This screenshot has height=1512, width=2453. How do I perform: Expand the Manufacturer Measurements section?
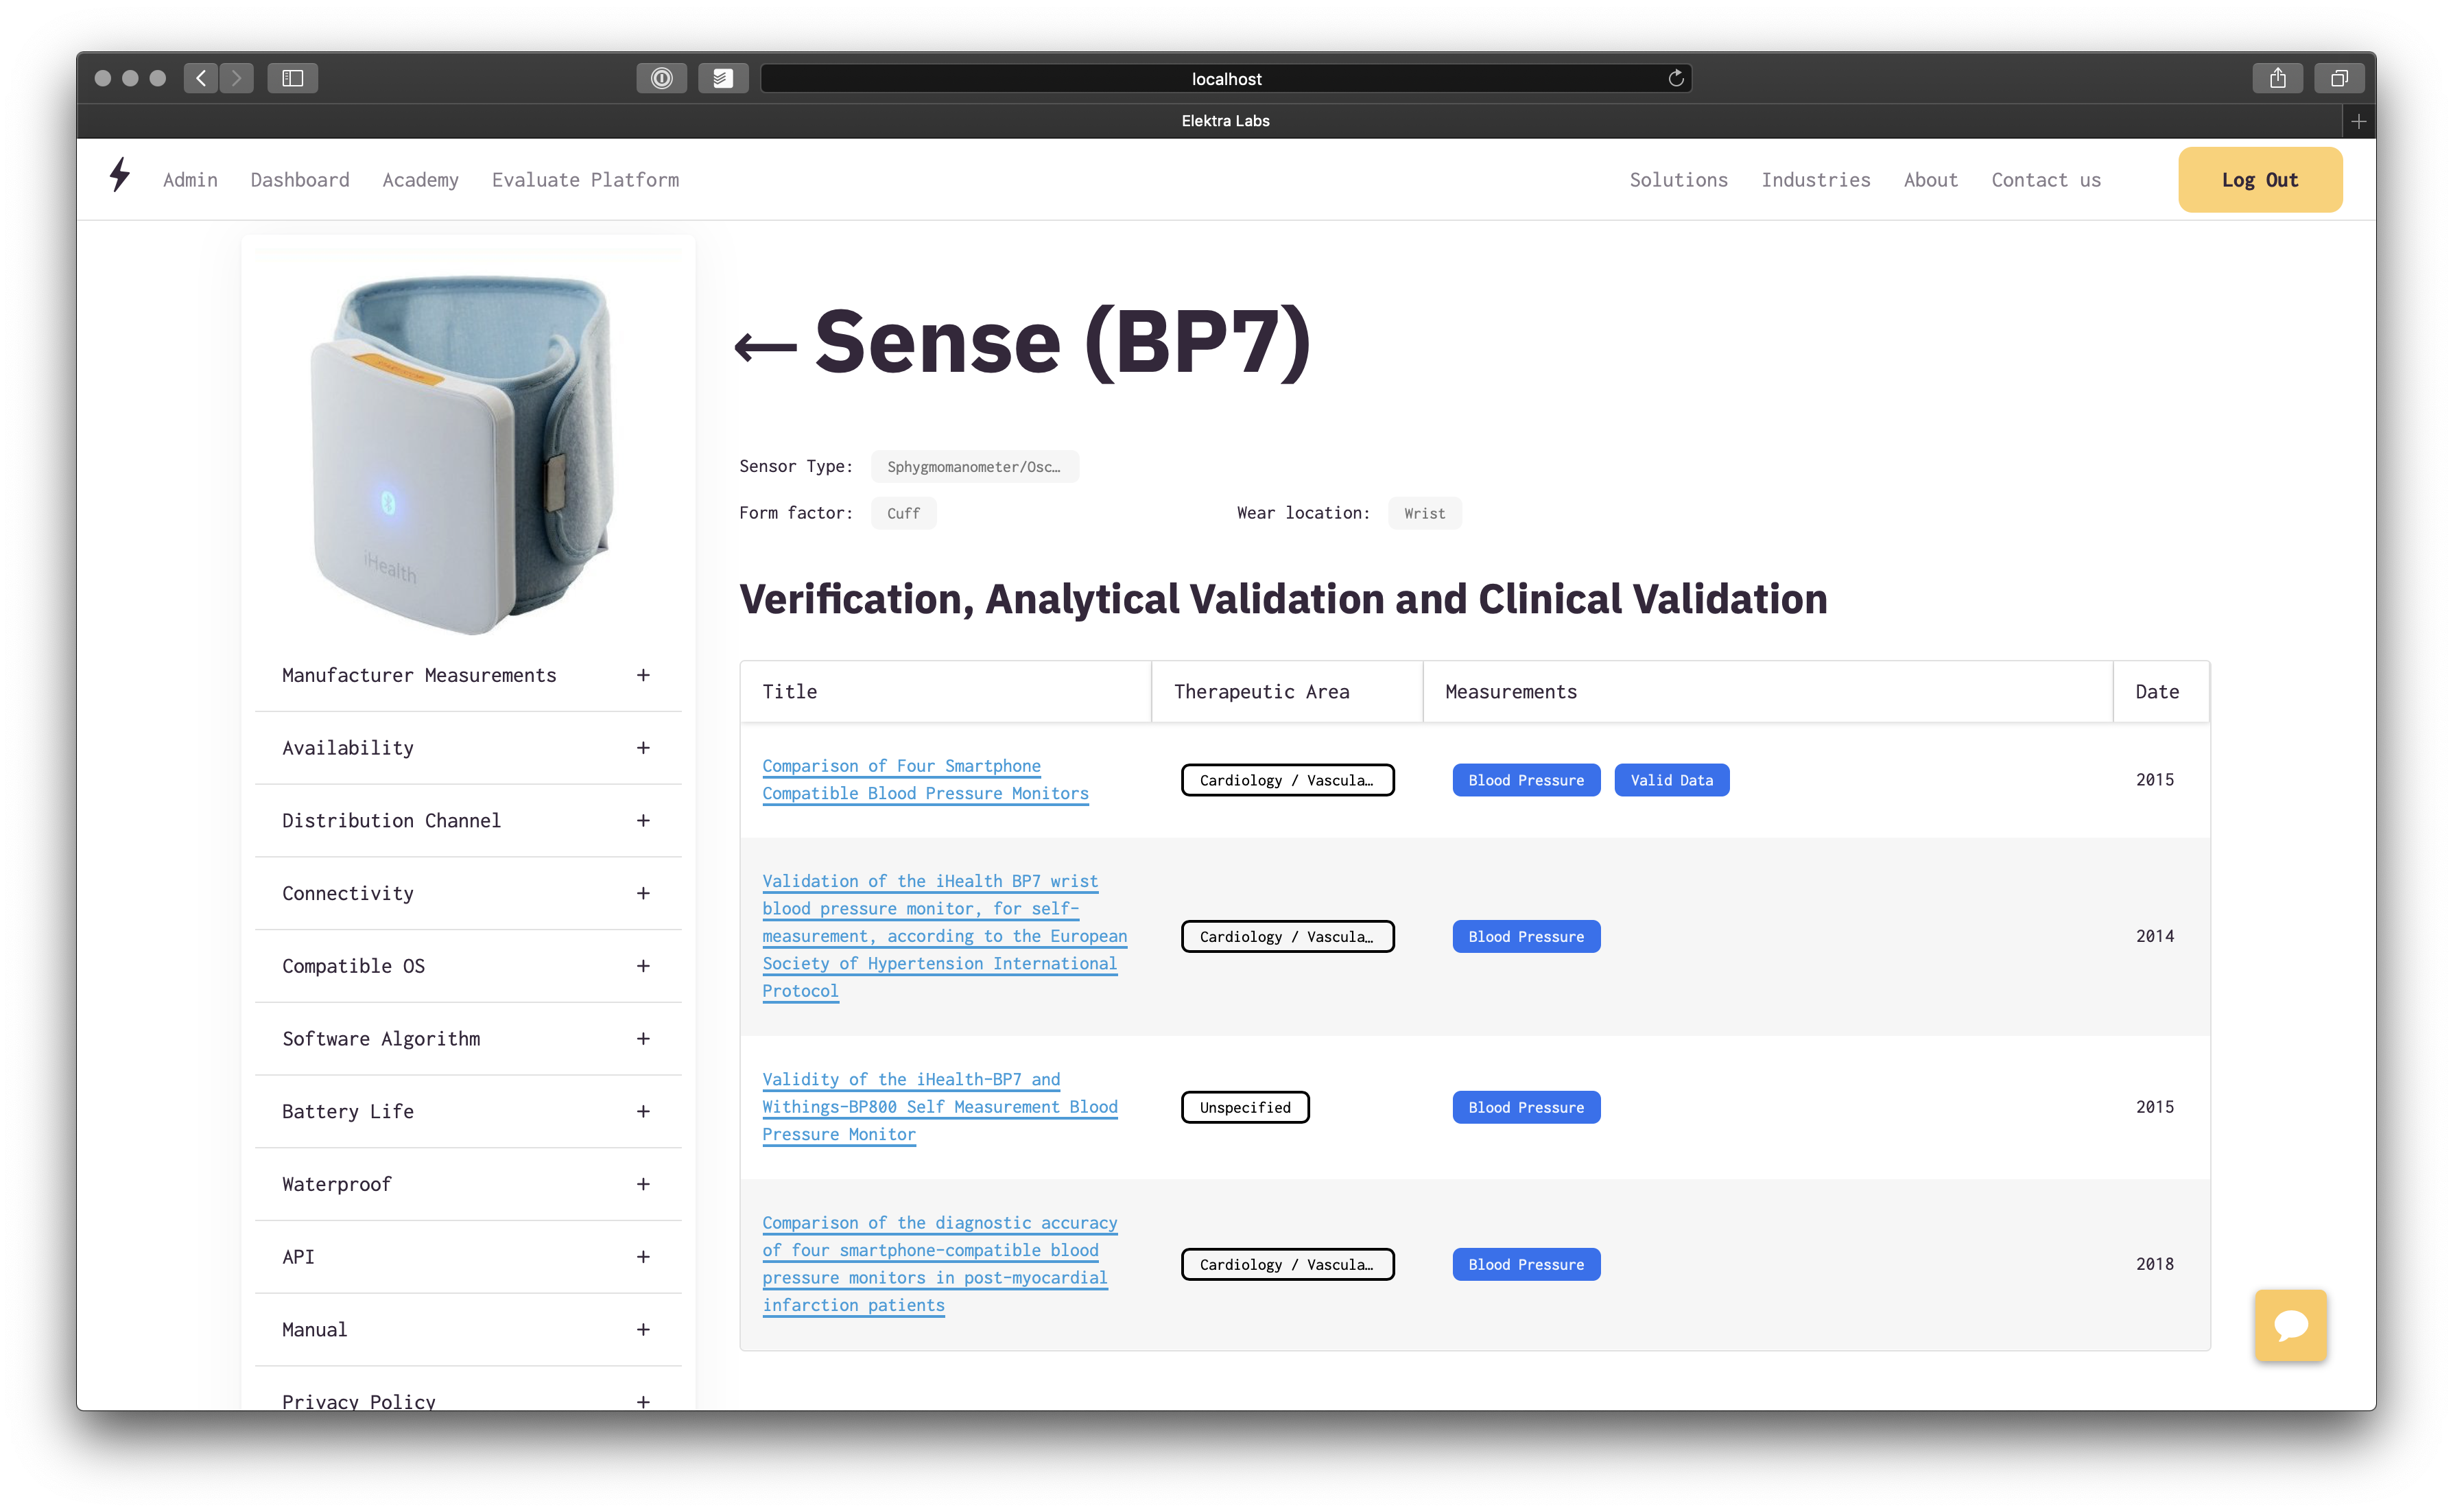click(643, 675)
